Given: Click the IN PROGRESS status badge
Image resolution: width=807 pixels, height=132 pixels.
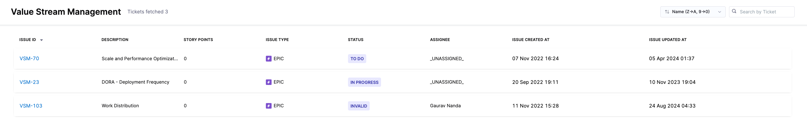Looking at the screenshot, I should pos(364,82).
